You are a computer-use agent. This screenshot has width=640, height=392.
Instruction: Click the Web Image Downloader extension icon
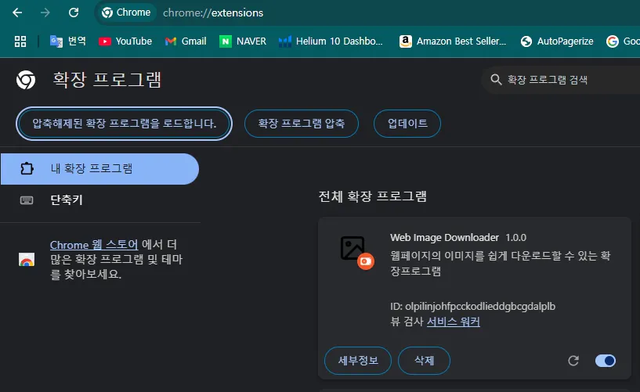click(356, 252)
